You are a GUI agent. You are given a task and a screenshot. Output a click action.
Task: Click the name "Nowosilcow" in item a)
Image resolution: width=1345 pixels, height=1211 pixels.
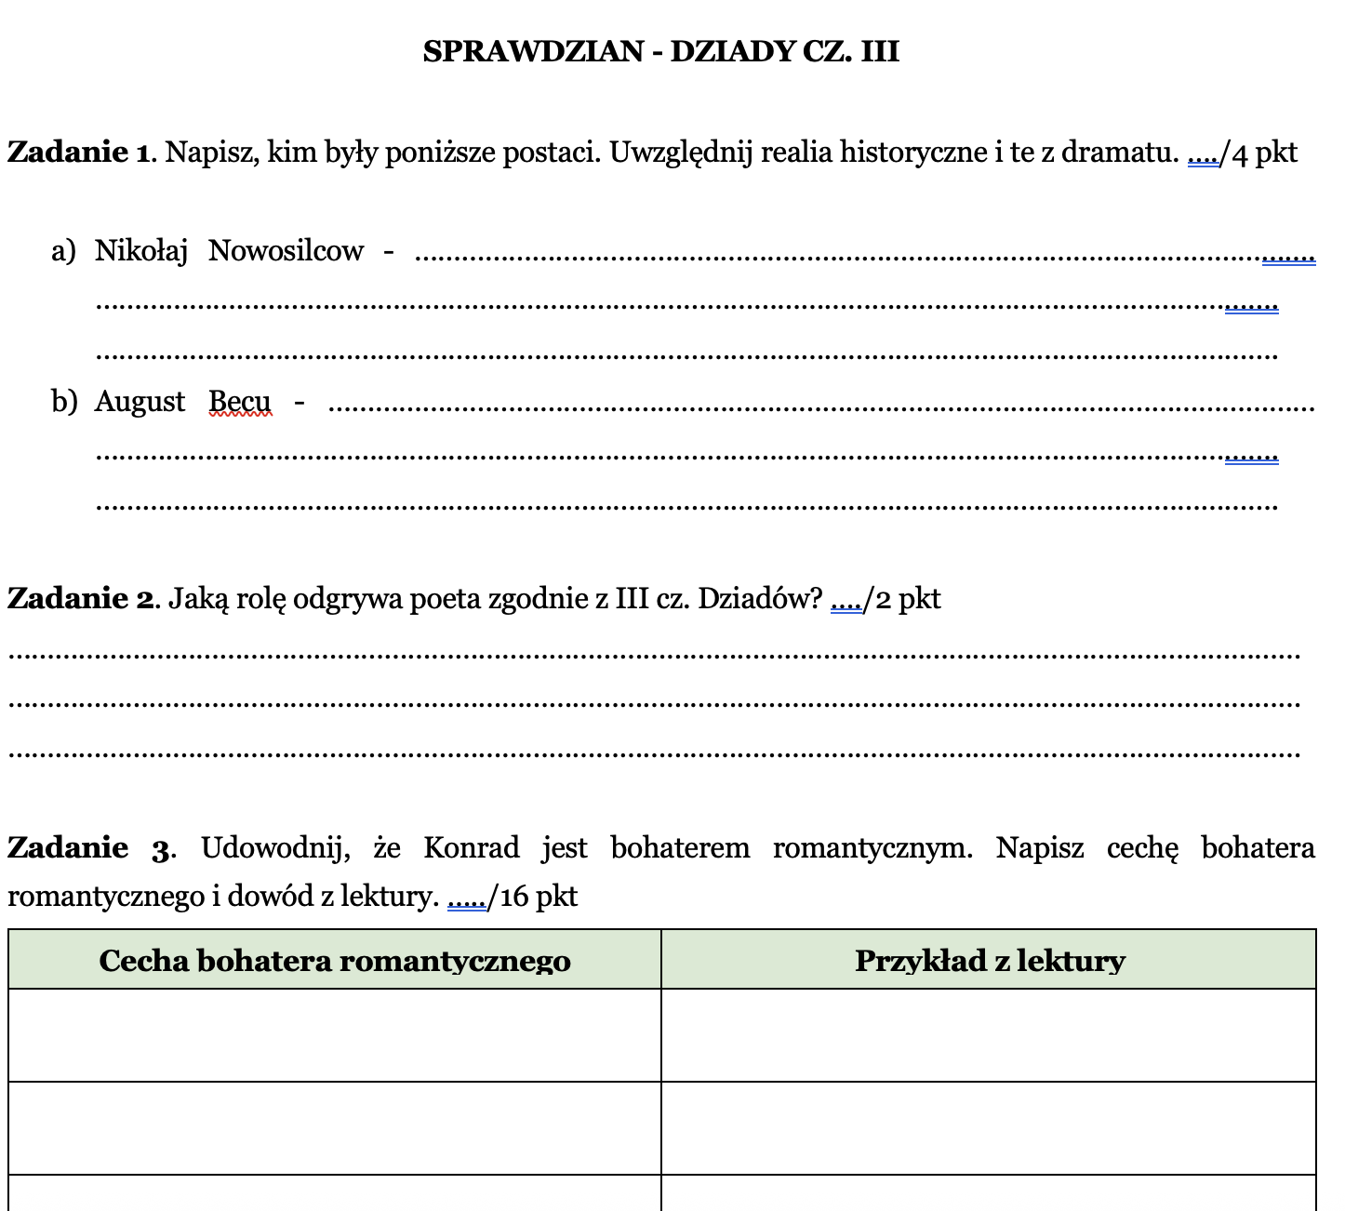click(x=286, y=251)
